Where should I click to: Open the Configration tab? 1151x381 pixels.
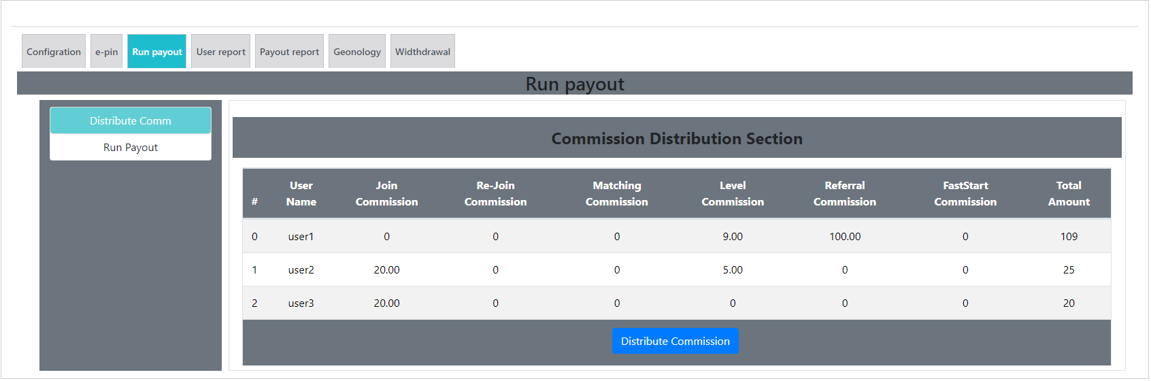54,52
